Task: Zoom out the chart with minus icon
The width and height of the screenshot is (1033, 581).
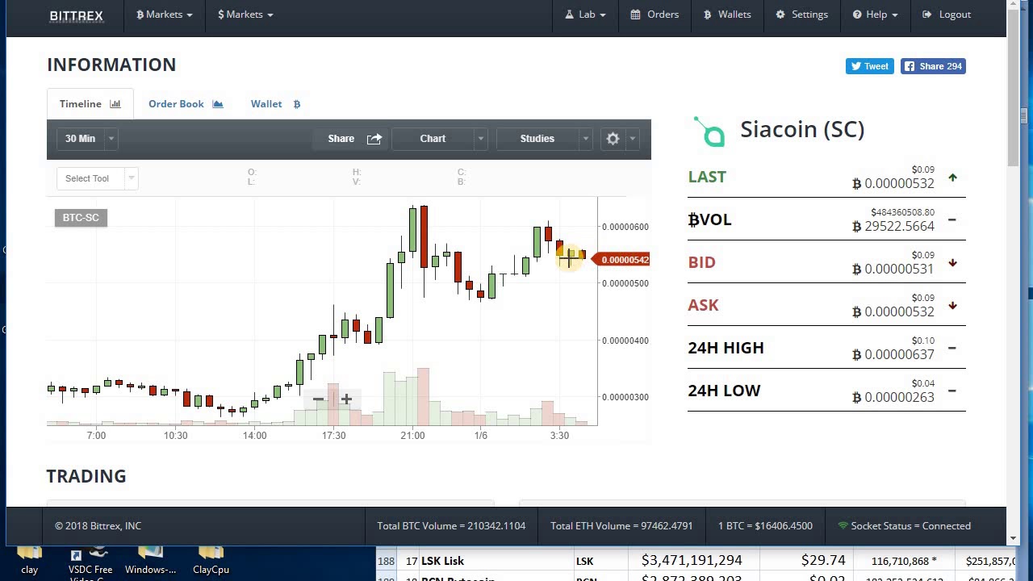Action: pos(318,399)
